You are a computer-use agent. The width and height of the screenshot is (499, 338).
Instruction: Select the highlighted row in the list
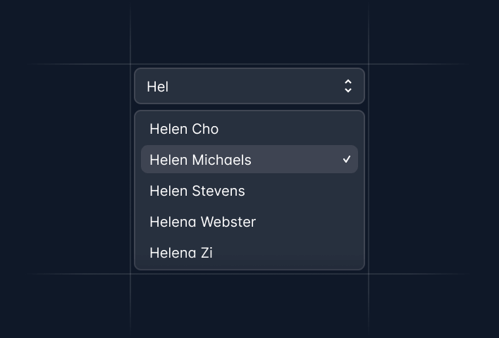[249, 160]
